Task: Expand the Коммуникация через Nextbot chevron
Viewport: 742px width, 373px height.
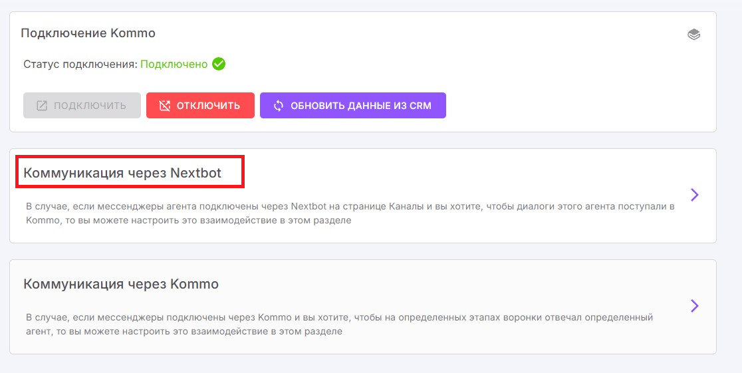Action: [695, 195]
